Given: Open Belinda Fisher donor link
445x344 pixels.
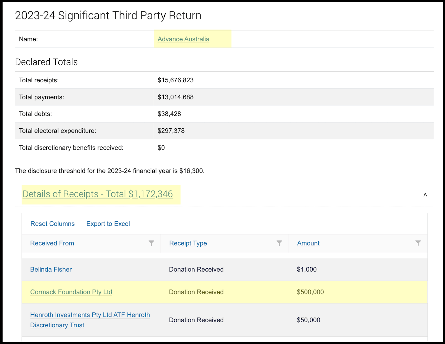Looking at the screenshot, I should [x=51, y=269].
